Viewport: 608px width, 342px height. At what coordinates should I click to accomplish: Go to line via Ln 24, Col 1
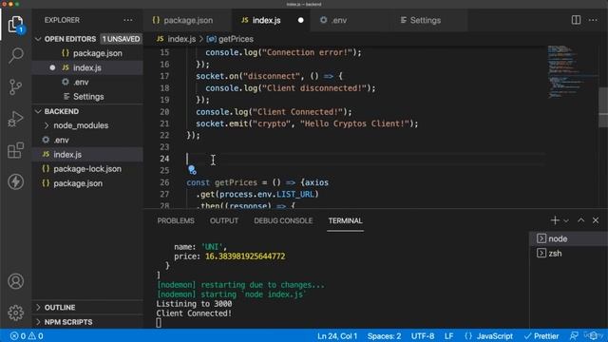tap(337, 335)
